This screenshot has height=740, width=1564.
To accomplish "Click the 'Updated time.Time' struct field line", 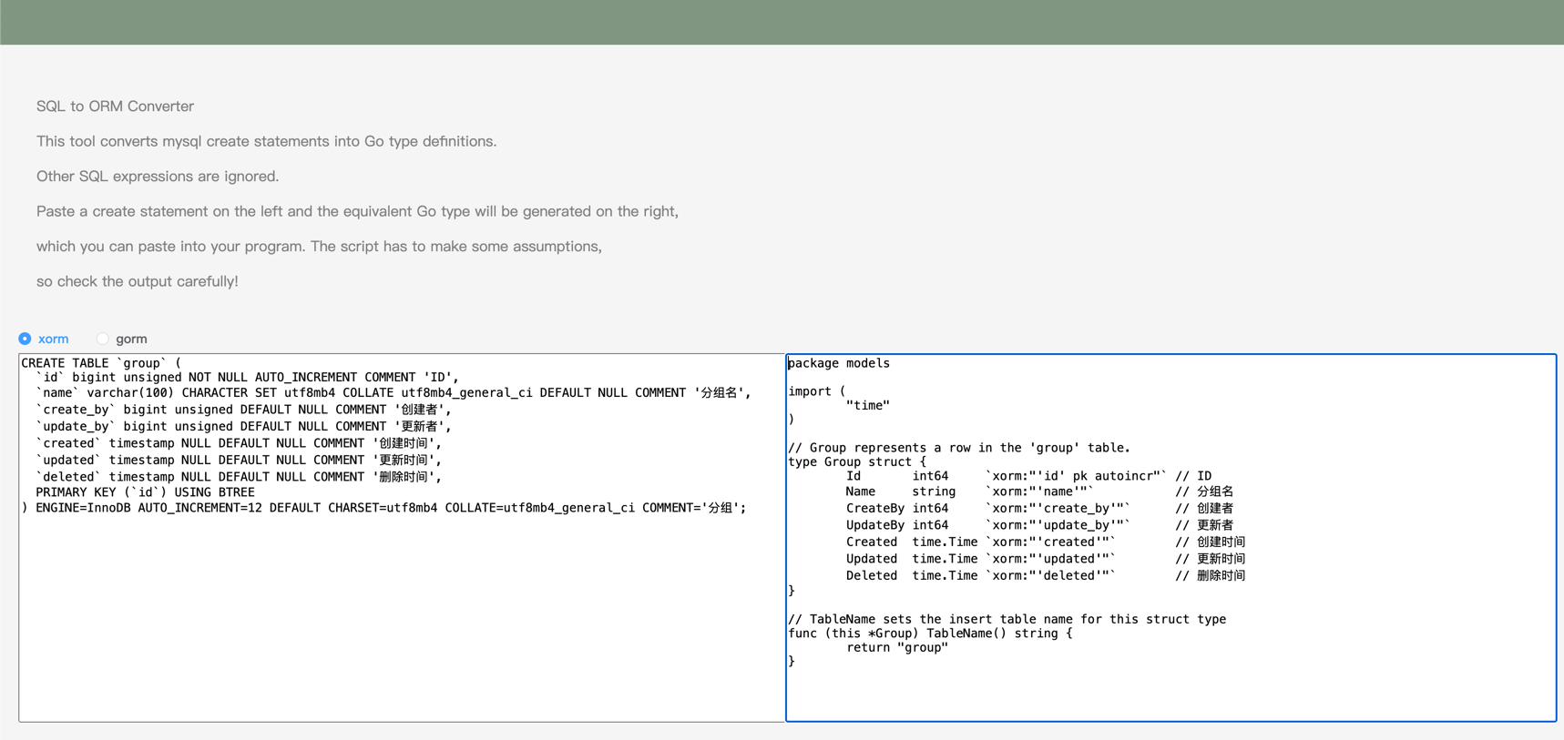I will click(1046, 559).
